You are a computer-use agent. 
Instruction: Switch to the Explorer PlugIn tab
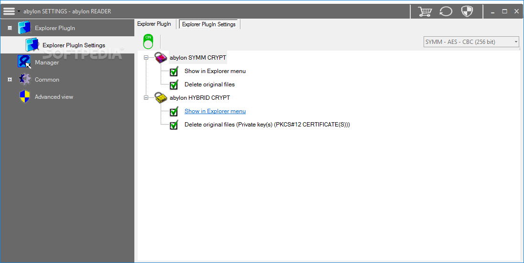coord(154,24)
